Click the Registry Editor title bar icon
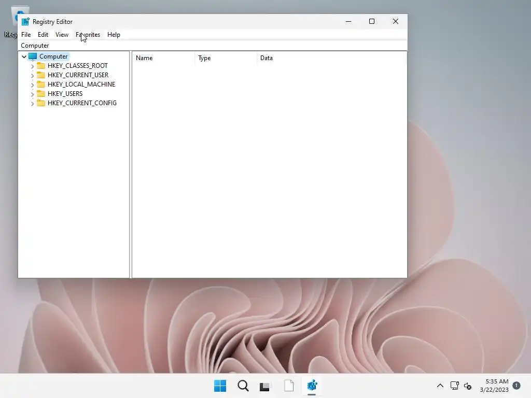531x398 pixels. (25, 22)
